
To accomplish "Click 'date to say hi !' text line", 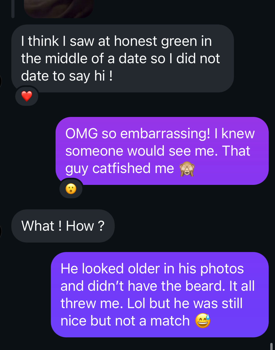I will (x=67, y=76).
